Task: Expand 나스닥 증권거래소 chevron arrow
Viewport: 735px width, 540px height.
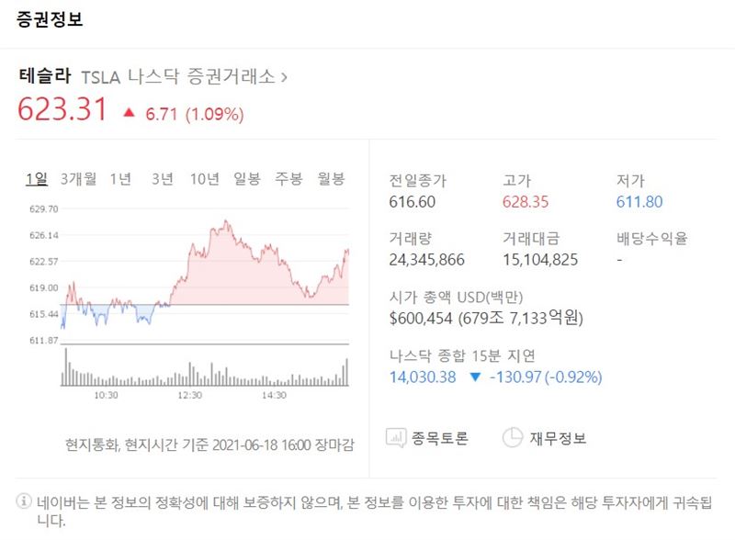Action: pos(284,77)
